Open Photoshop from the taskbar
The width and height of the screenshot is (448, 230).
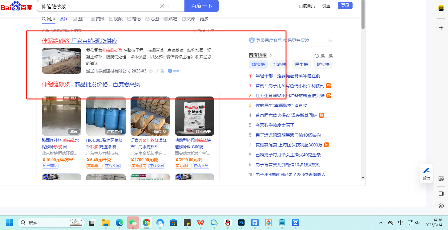[241, 222]
